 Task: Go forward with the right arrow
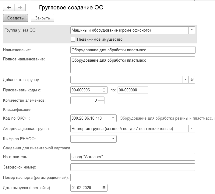[x=20, y=7]
